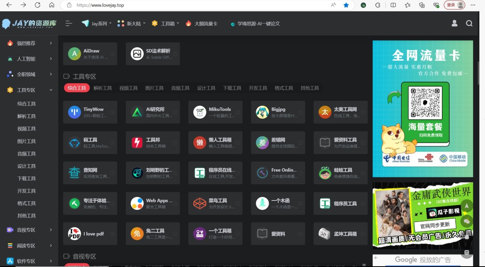Click the 菜鸟工具 cube icon
This screenshot has width=485, height=267.
coord(200,203)
